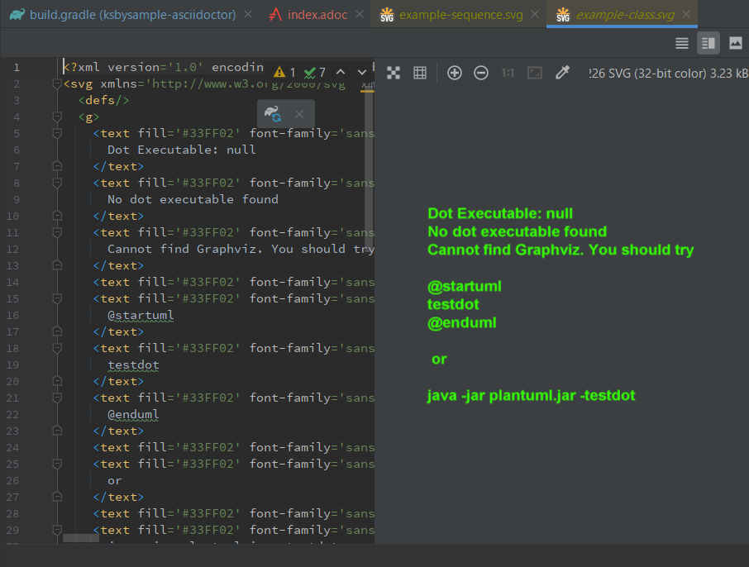Image resolution: width=749 pixels, height=567 pixels.
Task: Zoom out of the SVG preview
Action: click(x=481, y=73)
